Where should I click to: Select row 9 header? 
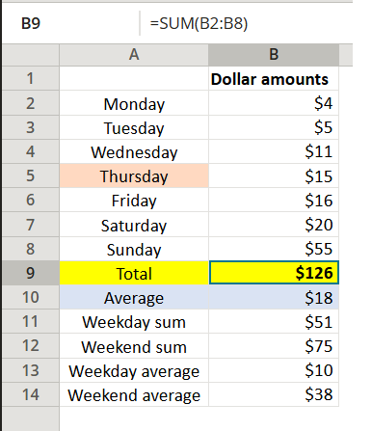31,273
